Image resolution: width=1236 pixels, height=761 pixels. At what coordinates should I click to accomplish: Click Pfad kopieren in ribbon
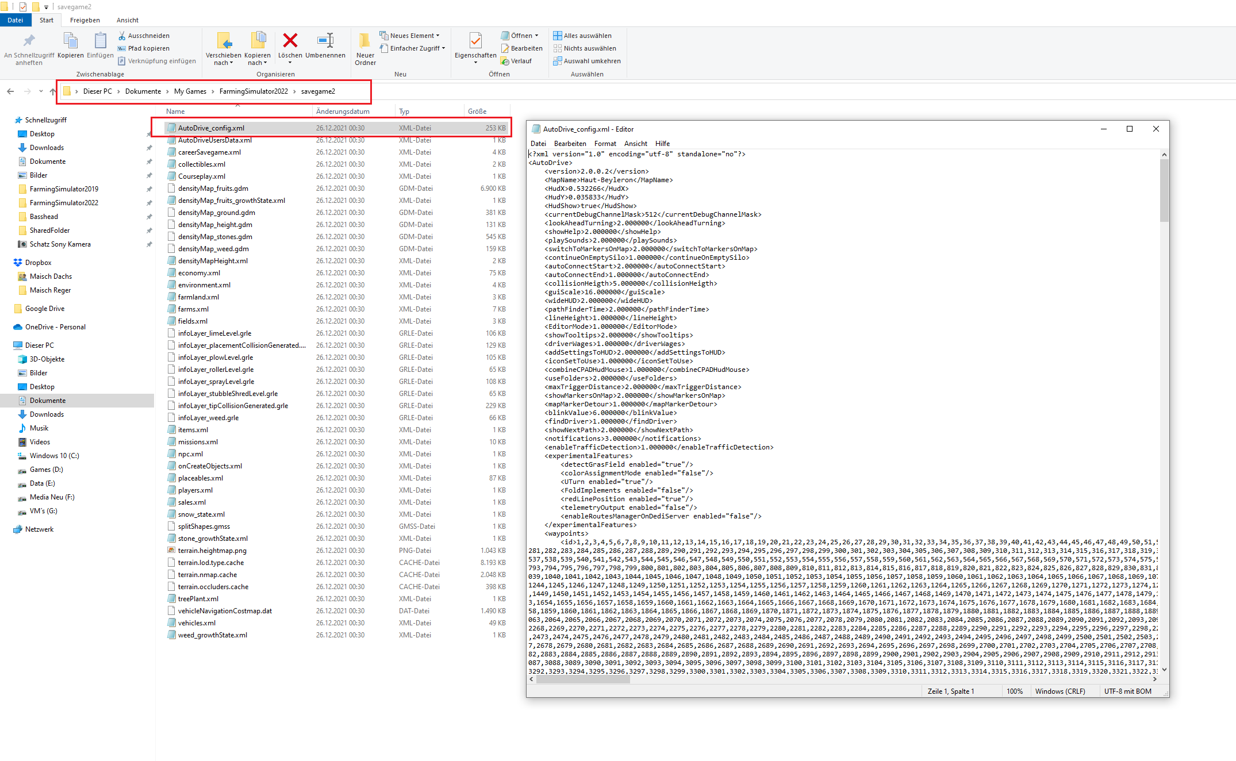(144, 48)
